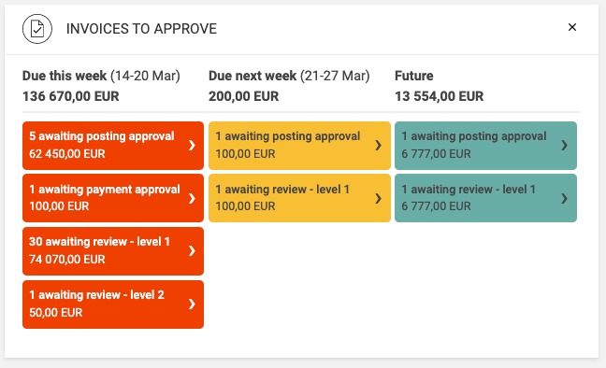Image resolution: width=606 pixels, height=368 pixels.
Task: Click the invoice document checkmark icon
Action: [37, 29]
